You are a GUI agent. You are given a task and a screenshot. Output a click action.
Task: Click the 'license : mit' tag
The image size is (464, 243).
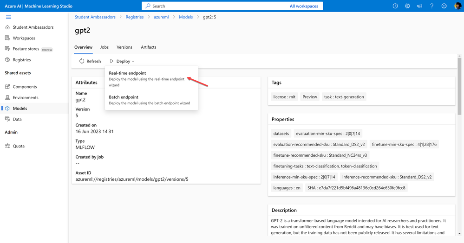tap(284, 97)
